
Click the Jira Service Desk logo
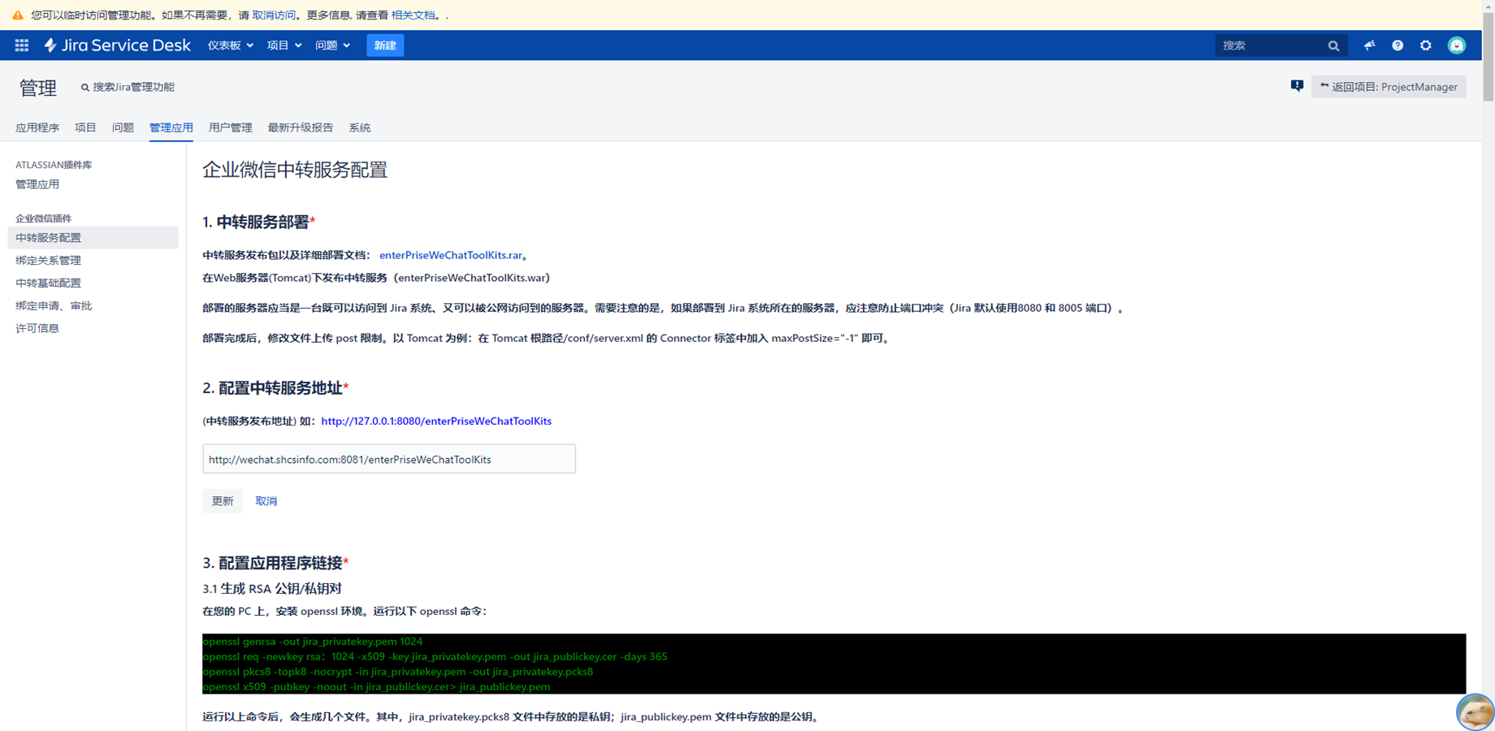(x=118, y=45)
